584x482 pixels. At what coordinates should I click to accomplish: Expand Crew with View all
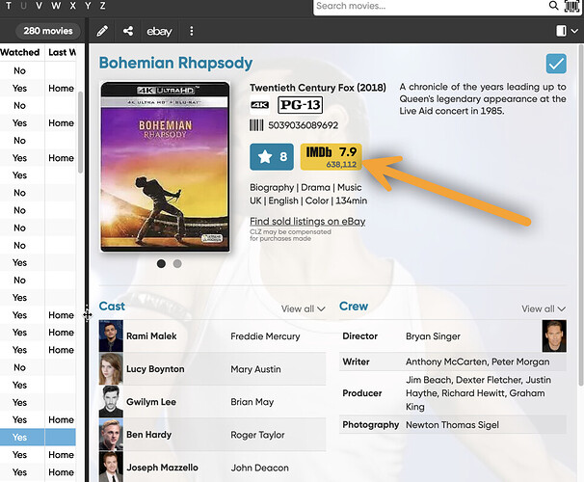(x=544, y=308)
